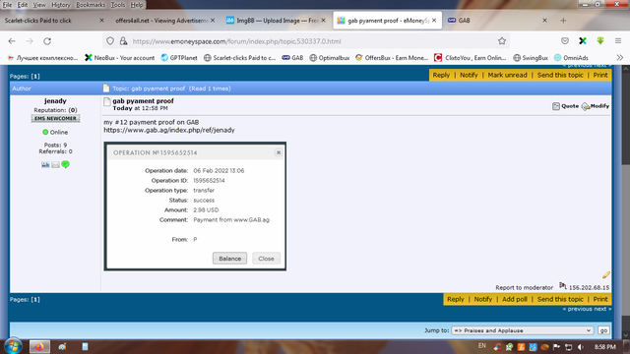Close the operation popup with its X
Screen dimensions: 630x354
(x=279, y=152)
